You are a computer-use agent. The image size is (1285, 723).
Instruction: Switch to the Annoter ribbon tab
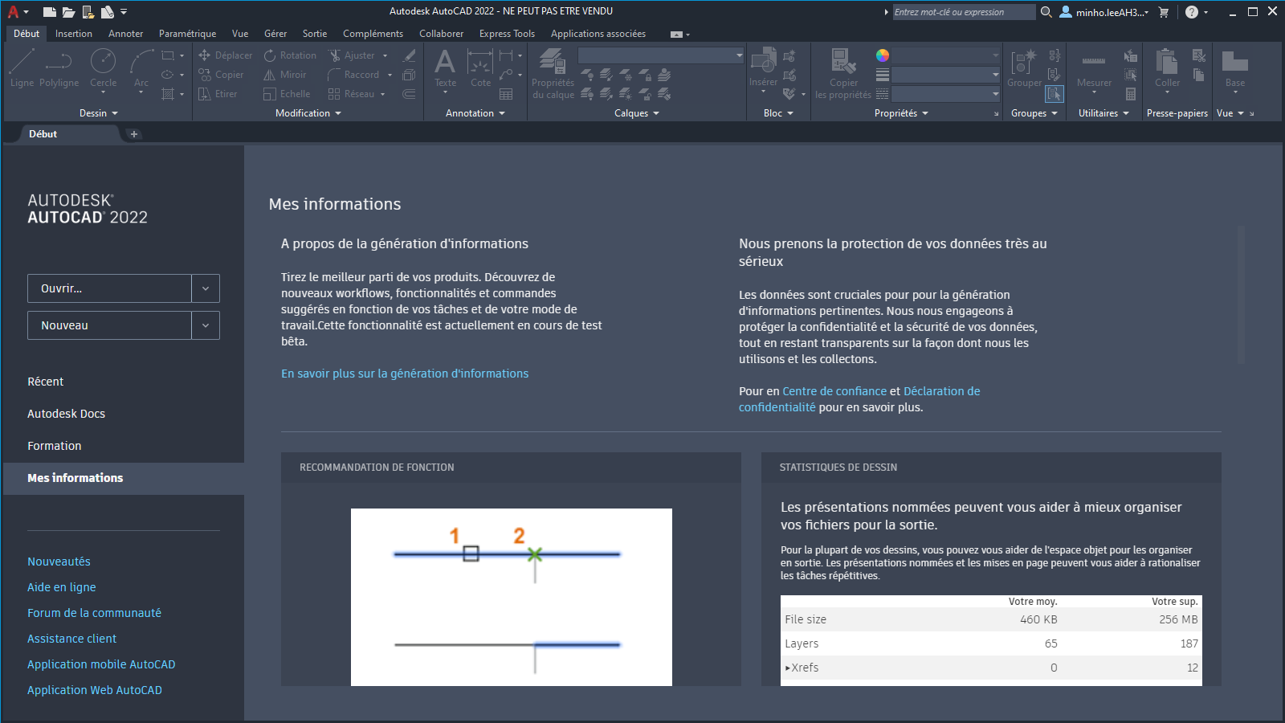(x=126, y=34)
